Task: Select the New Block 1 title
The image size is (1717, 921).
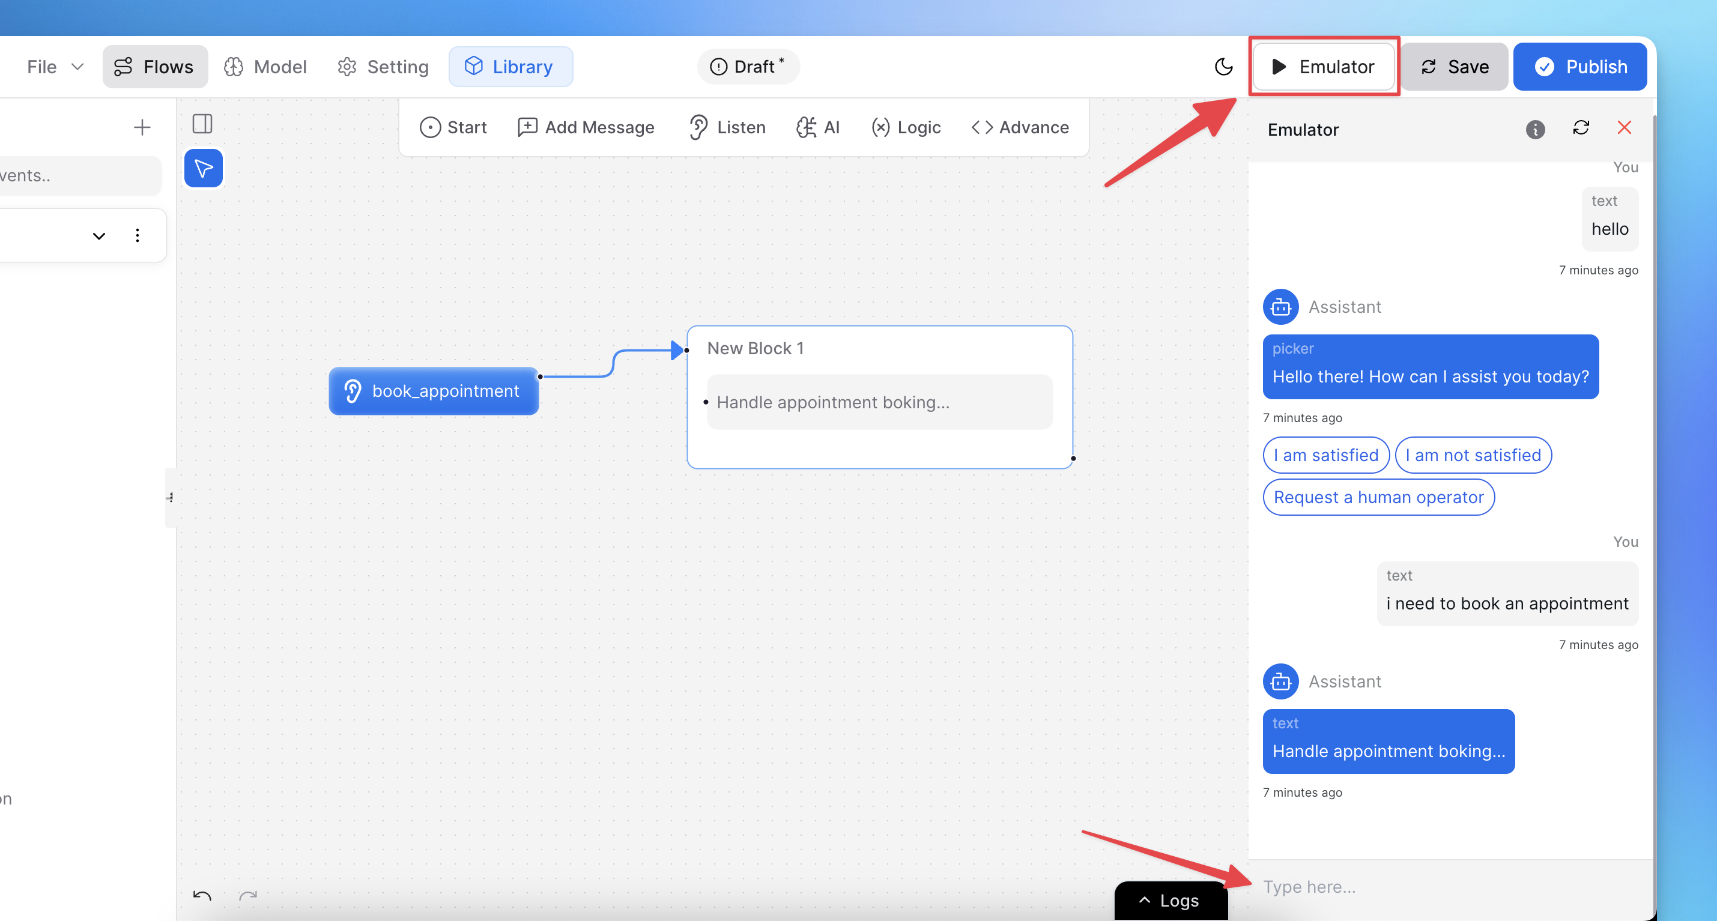Action: (x=755, y=348)
